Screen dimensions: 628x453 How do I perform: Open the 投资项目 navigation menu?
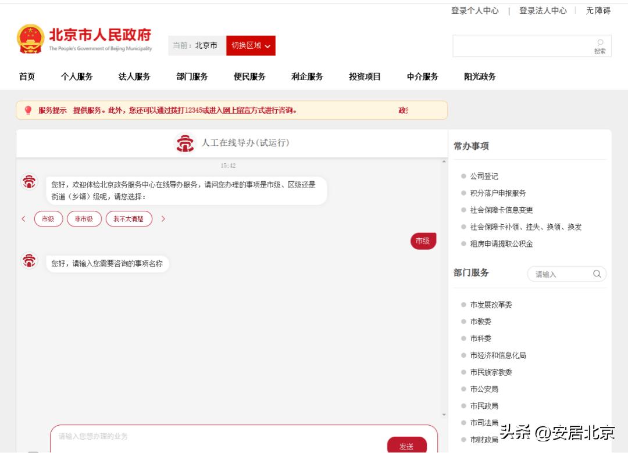364,76
